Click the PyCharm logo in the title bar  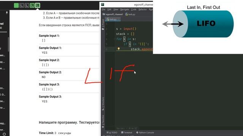(x=103, y=5)
